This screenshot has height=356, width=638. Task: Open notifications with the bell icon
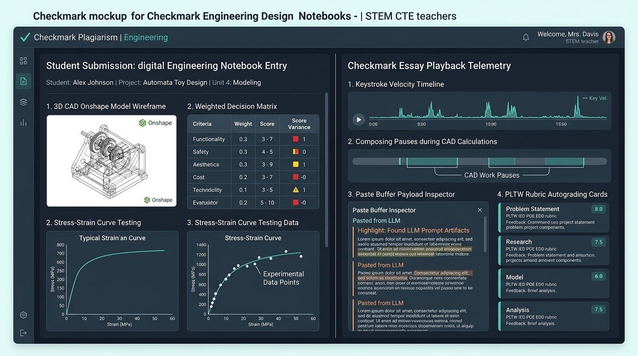(526, 38)
